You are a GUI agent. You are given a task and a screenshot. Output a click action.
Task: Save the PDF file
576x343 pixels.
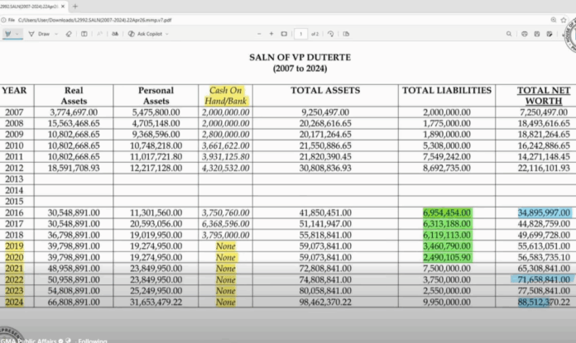(x=538, y=34)
